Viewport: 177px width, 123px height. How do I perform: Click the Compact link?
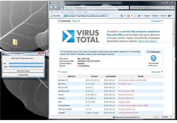(64, 72)
